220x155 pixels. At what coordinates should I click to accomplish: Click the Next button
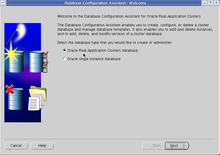coord(177,146)
